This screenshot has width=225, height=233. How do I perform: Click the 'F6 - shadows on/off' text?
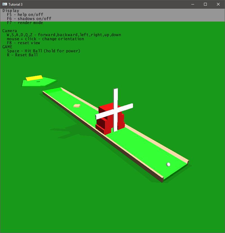click(29, 18)
